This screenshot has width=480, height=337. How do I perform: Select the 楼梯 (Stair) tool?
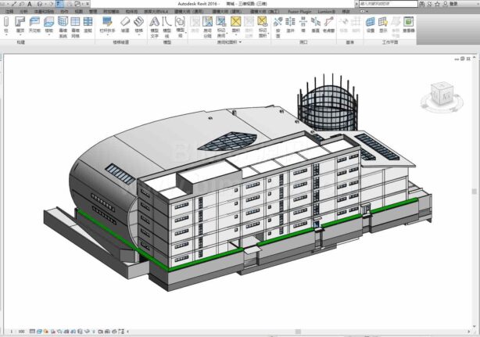coord(138,25)
